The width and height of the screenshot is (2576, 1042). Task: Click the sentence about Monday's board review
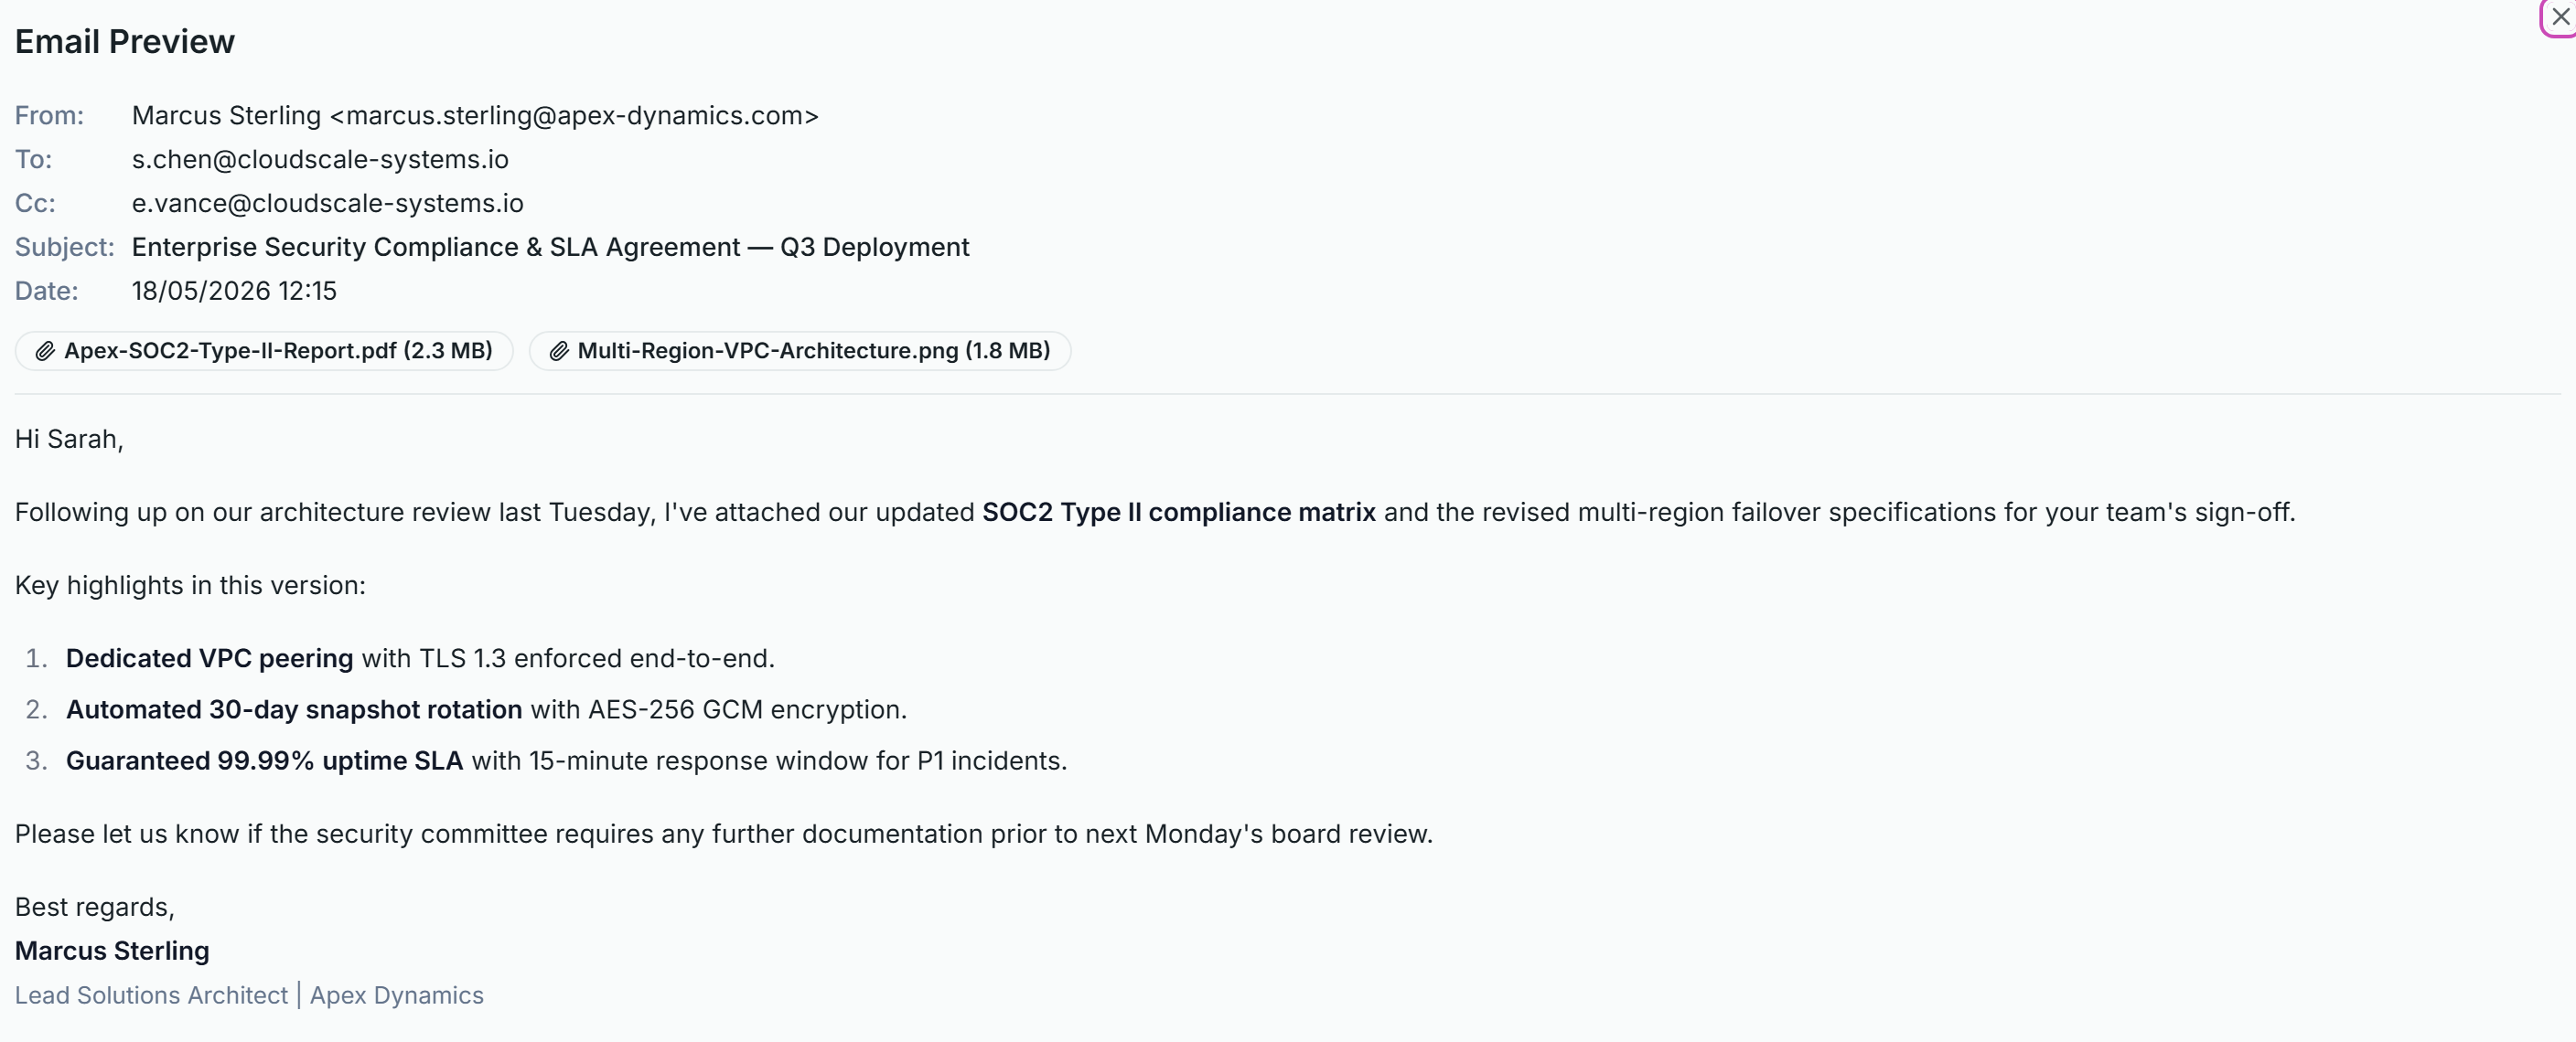point(724,835)
